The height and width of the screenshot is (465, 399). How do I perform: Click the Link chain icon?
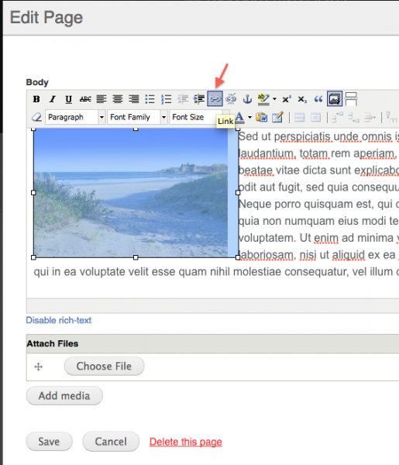tap(215, 98)
